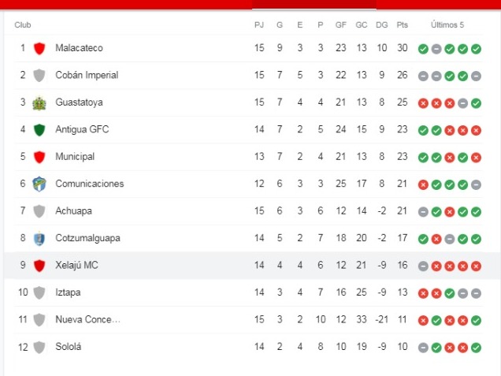This screenshot has height=376, width=501.
Task: Click Malacateco's draw indicator in last five
Action: (x=436, y=49)
